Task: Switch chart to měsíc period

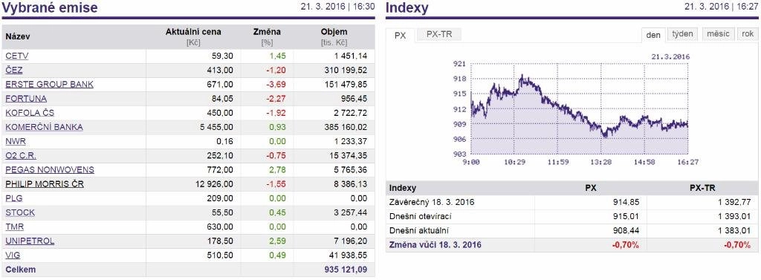Action: (x=718, y=34)
